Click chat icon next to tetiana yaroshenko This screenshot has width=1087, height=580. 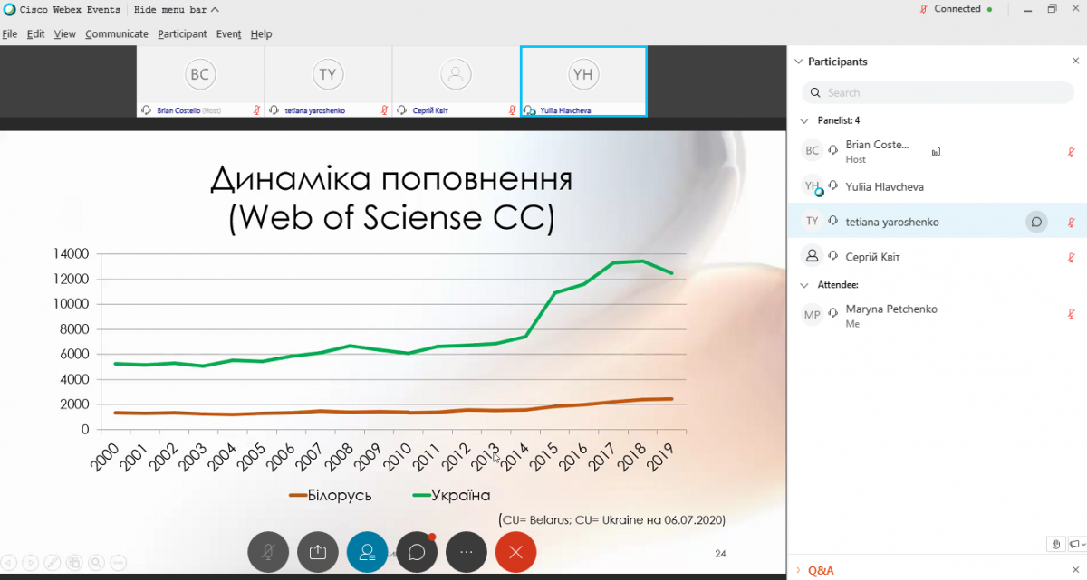[x=1036, y=222]
